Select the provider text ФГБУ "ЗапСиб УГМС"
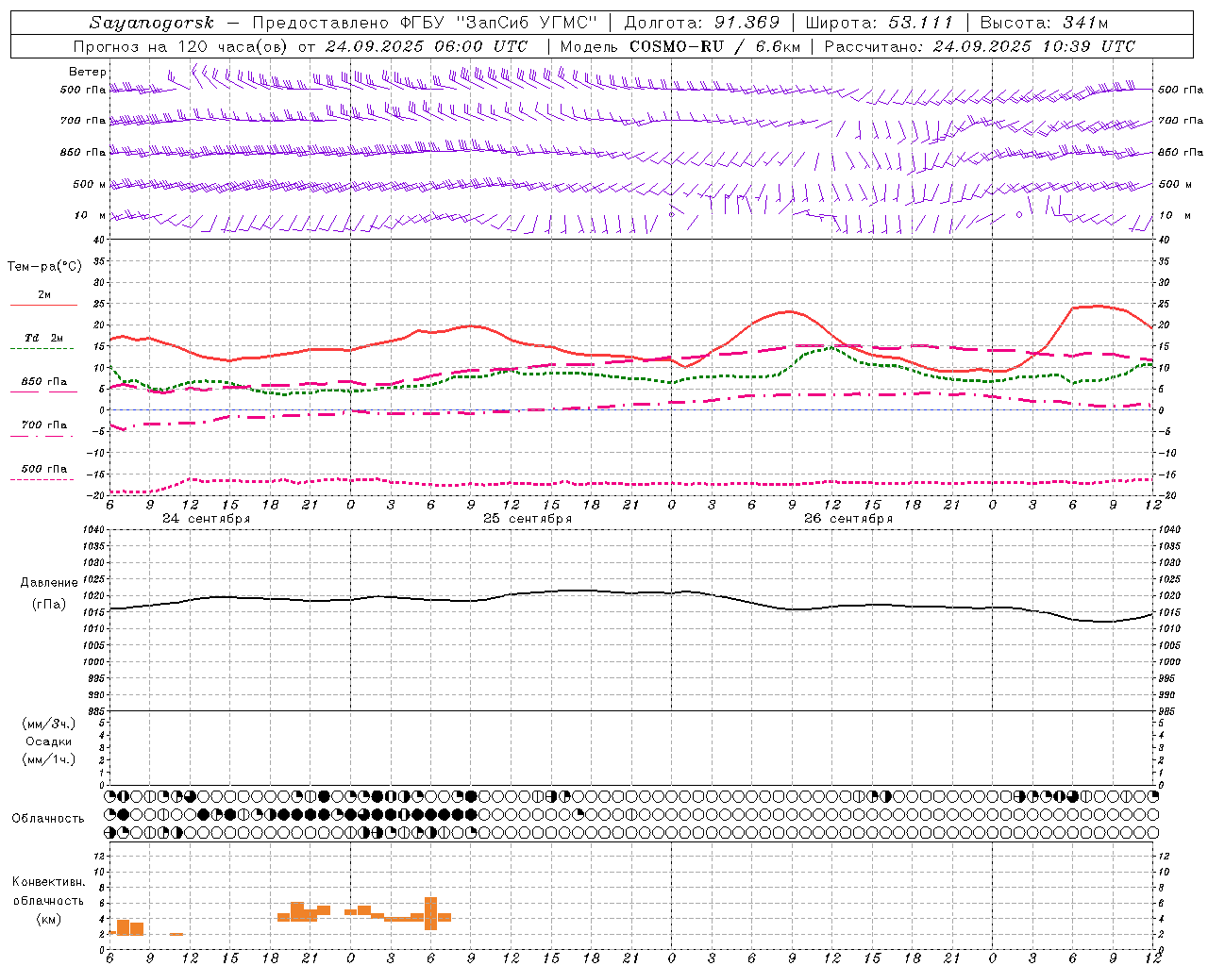1208x966 pixels. [x=499, y=23]
